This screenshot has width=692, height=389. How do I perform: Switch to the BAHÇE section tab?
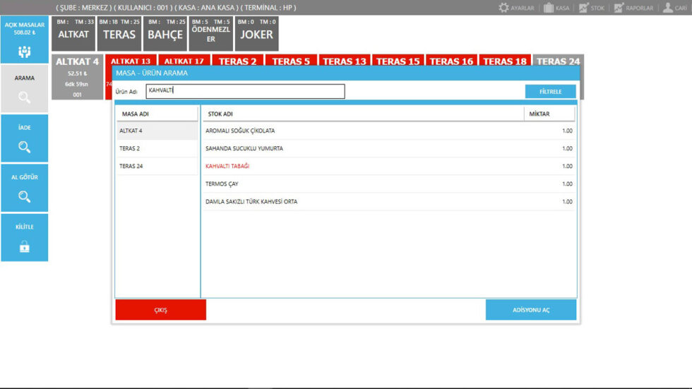pos(165,34)
